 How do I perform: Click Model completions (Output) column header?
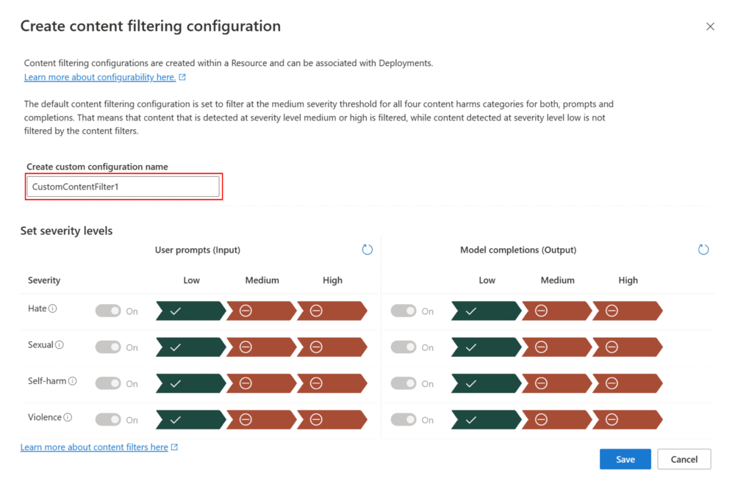tap(518, 250)
